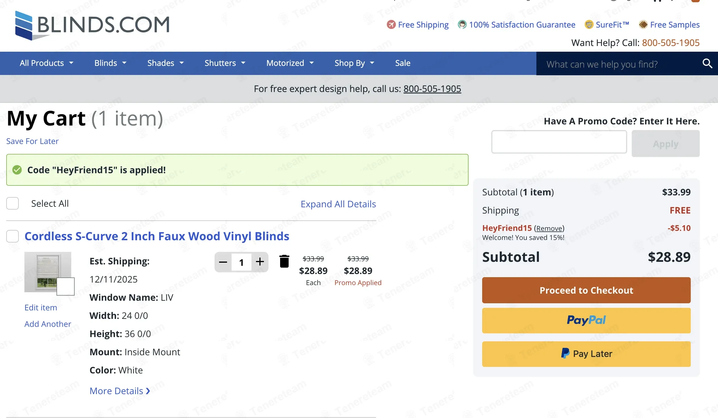Open the Sale menu item

pyautogui.click(x=403, y=63)
